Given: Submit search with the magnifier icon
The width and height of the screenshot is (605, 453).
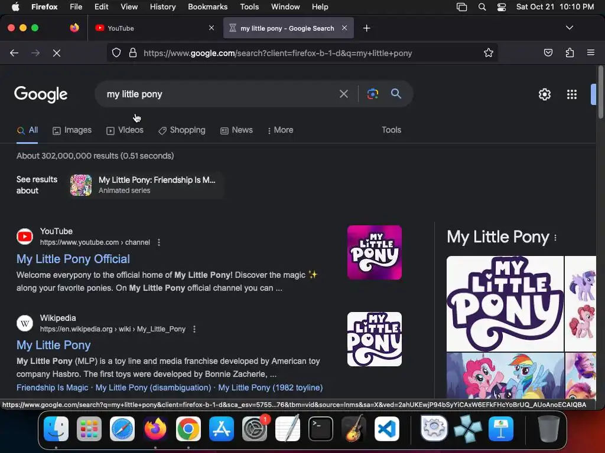Looking at the screenshot, I should (x=396, y=94).
